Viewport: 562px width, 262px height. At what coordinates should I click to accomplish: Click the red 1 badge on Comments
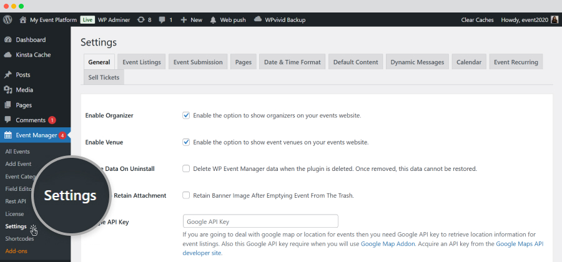click(x=52, y=120)
